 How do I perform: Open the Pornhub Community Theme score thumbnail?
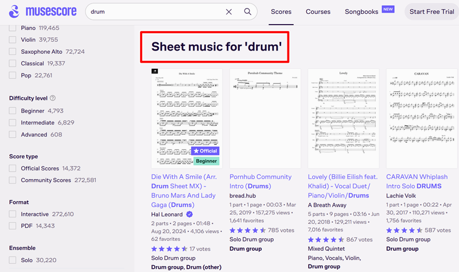tap(265, 118)
